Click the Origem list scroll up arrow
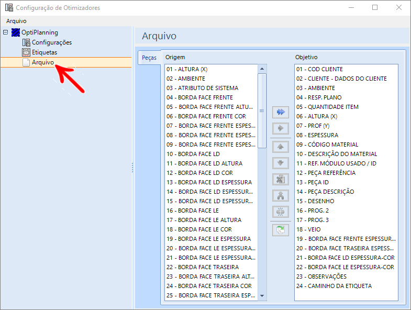 tap(262, 69)
